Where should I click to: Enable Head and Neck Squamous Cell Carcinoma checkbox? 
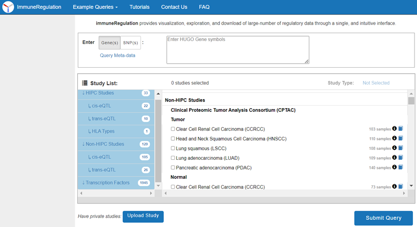pyautogui.click(x=173, y=139)
